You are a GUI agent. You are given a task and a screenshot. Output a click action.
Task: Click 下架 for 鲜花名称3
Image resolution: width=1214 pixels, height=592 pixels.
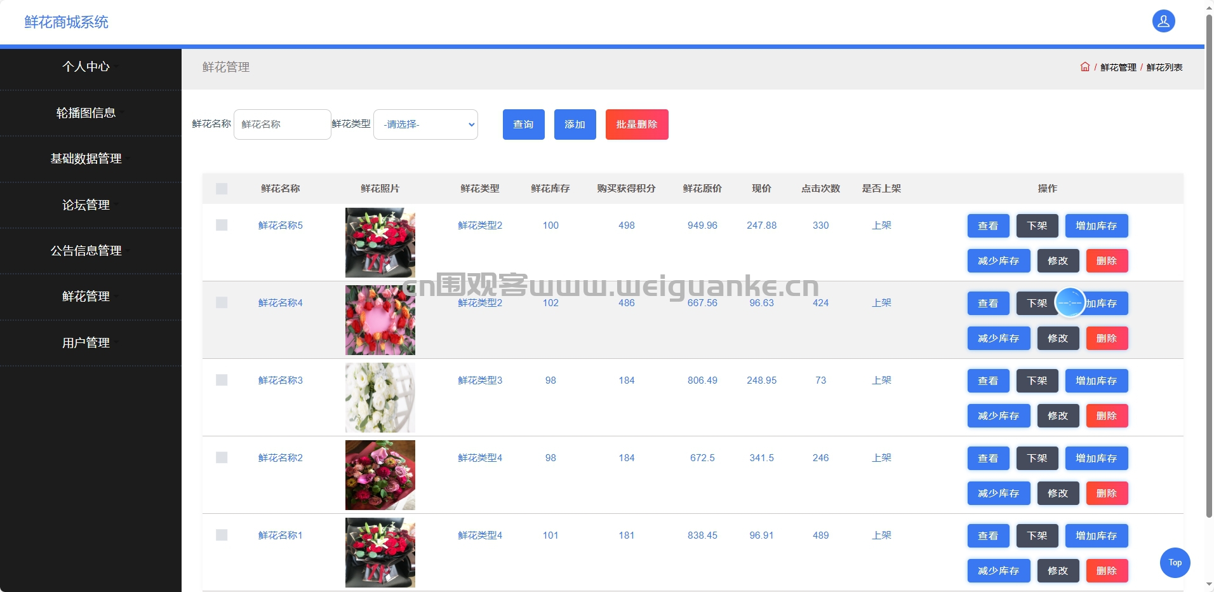coord(1037,380)
